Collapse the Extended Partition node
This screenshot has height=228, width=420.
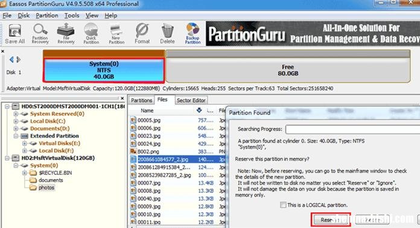[x=16, y=136]
